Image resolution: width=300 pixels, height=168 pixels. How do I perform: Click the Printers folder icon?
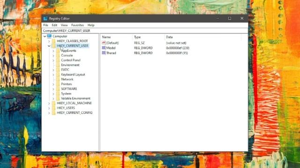[x=58, y=84]
